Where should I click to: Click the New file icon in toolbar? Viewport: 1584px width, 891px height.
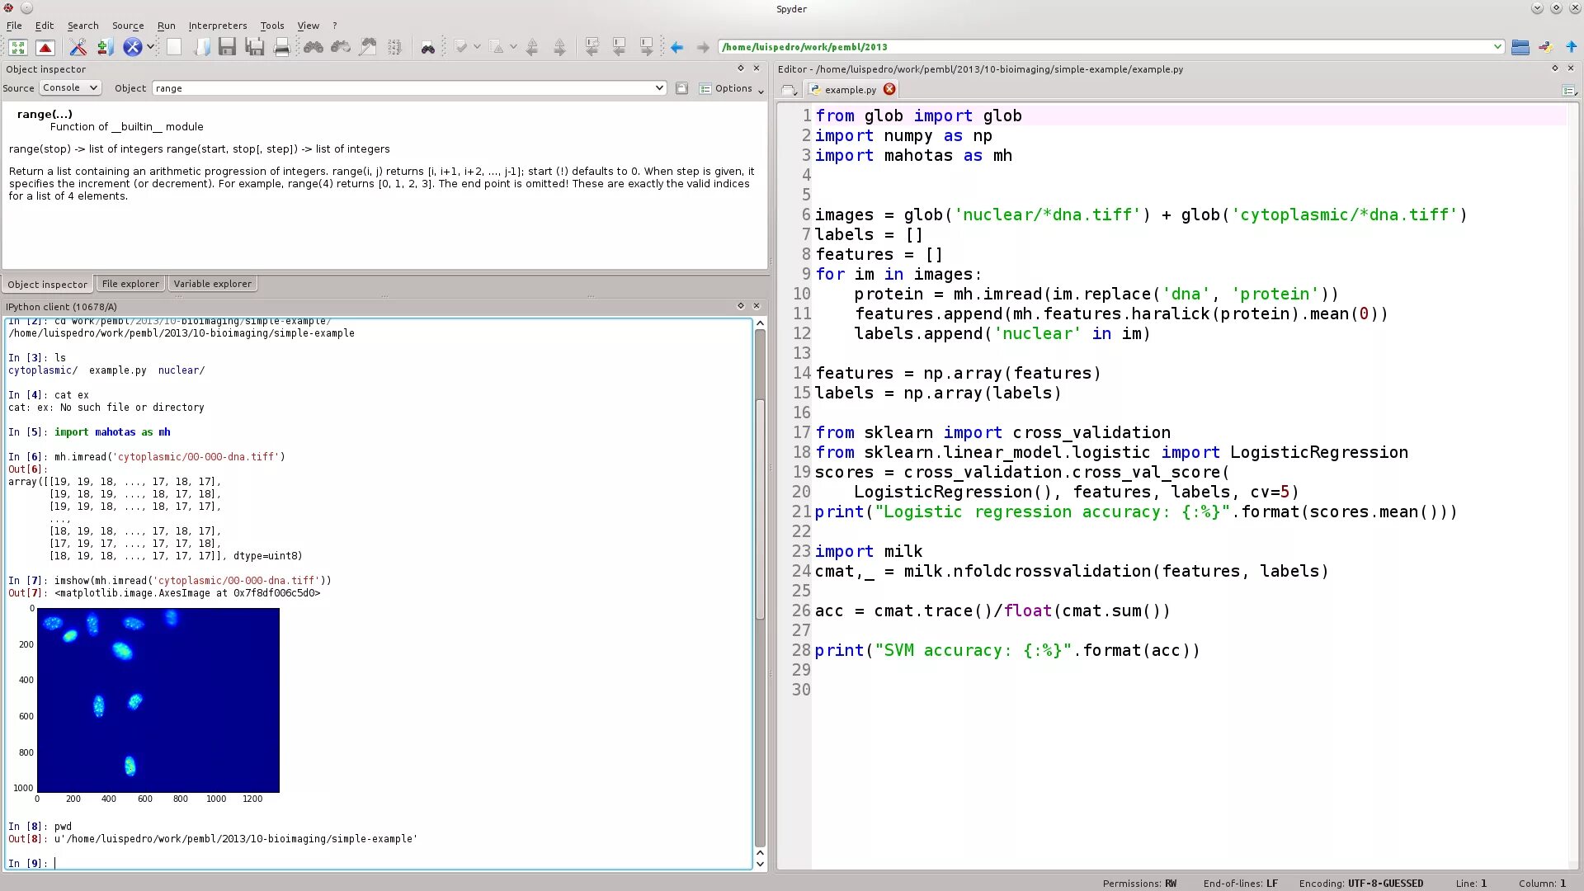(173, 47)
